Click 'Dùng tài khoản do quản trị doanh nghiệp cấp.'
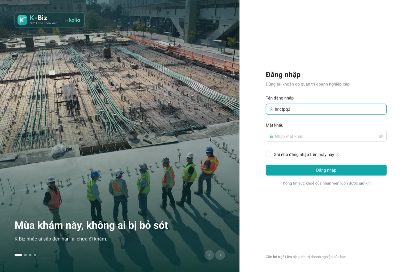 pos(308,84)
